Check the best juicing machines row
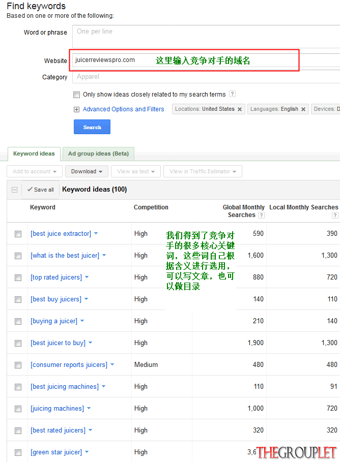Screen dimensions: 340x462 pyautogui.click(x=18, y=387)
